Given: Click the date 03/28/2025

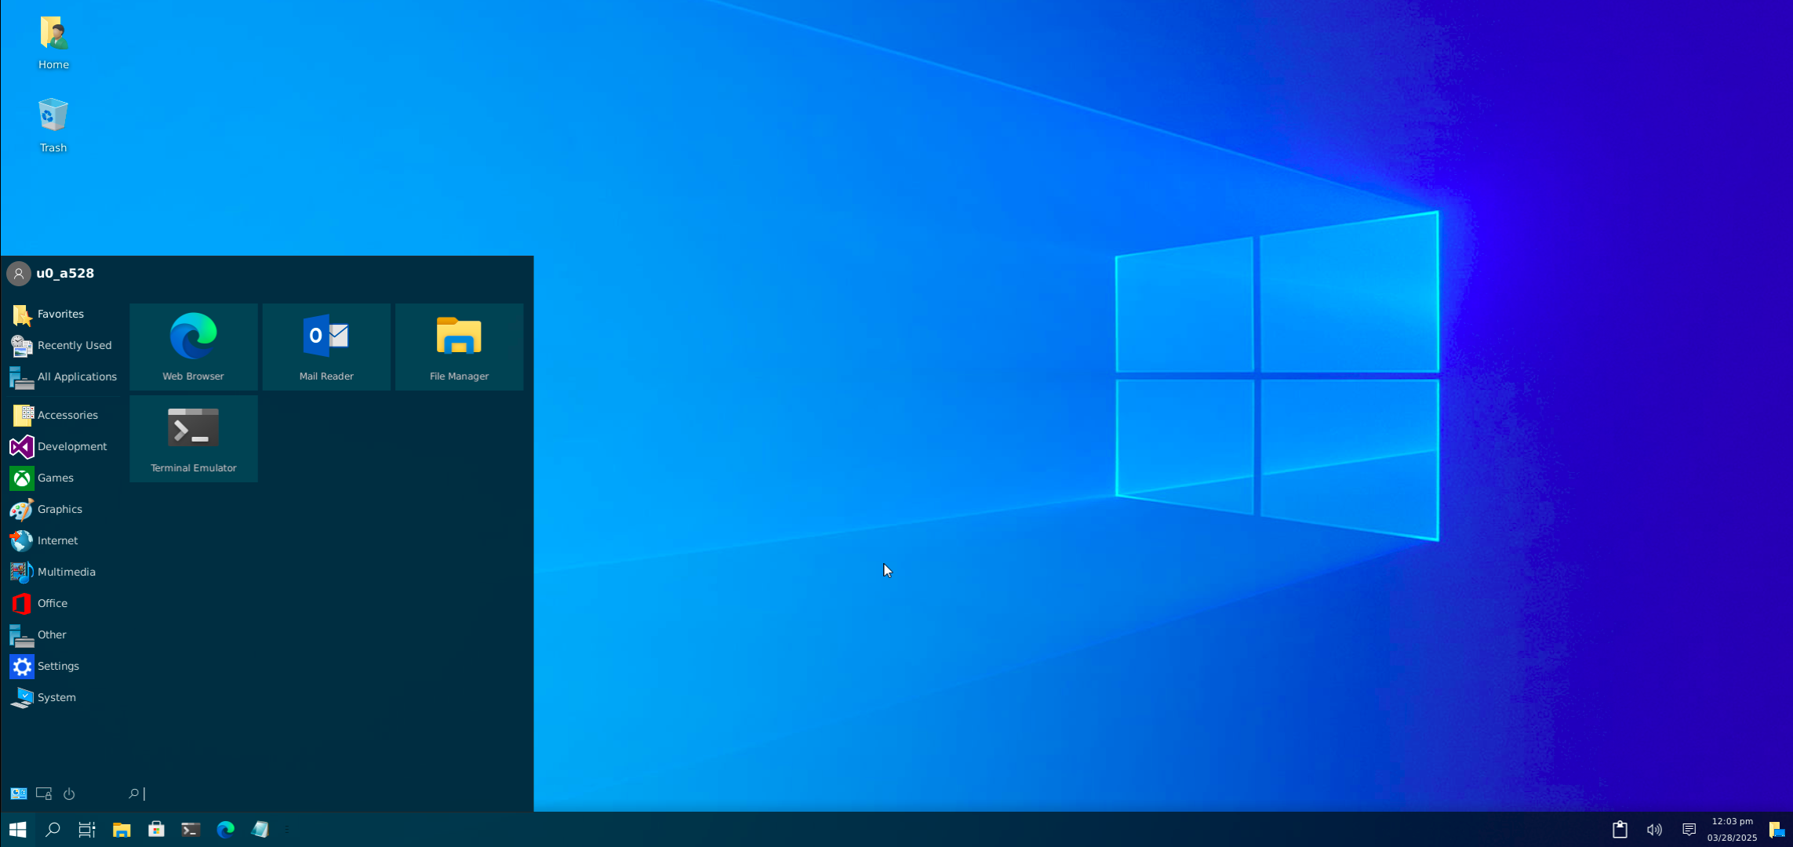Looking at the screenshot, I should (1732, 838).
